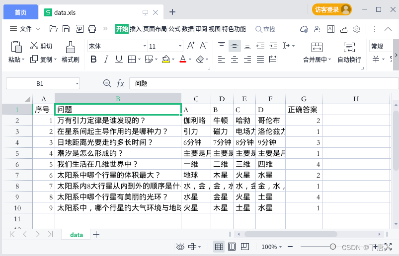Click the eraser clear-format icon
This screenshot has width=399, height=256.
200,60
